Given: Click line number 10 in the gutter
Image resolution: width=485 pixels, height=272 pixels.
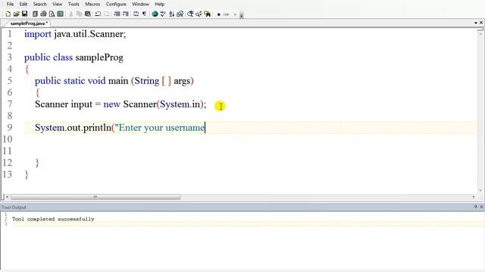Looking at the screenshot, I should [8, 139].
